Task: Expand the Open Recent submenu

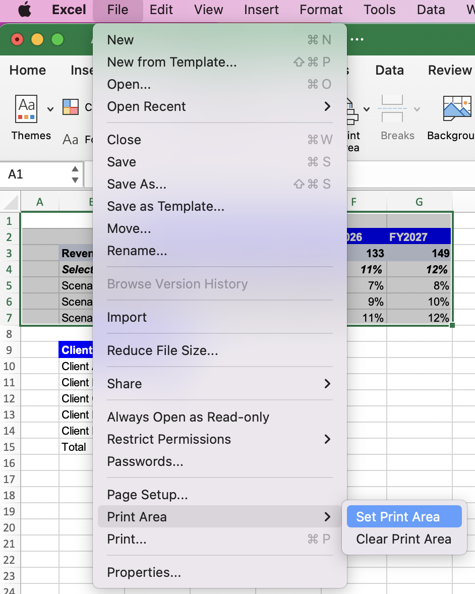Action: pyautogui.click(x=327, y=106)
